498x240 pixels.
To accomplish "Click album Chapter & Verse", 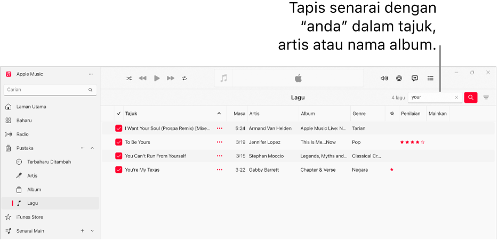I will [318, 170].
